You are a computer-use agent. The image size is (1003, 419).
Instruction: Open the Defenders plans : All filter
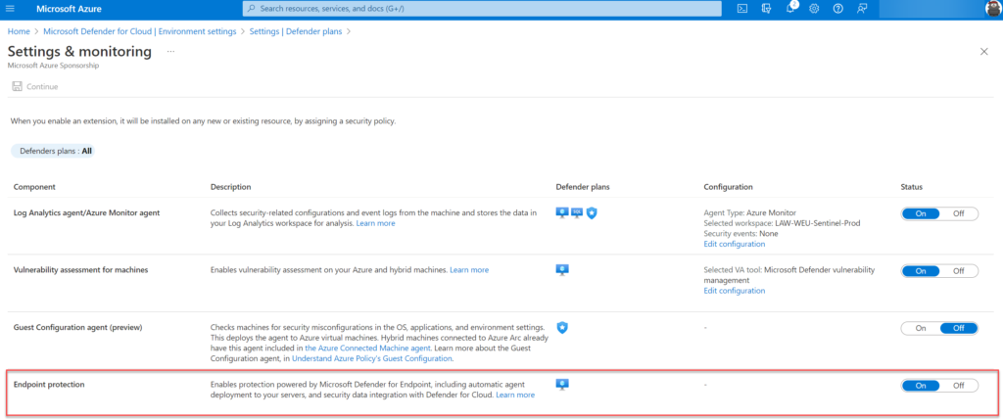pyautogui.click(x=53, y=151)
